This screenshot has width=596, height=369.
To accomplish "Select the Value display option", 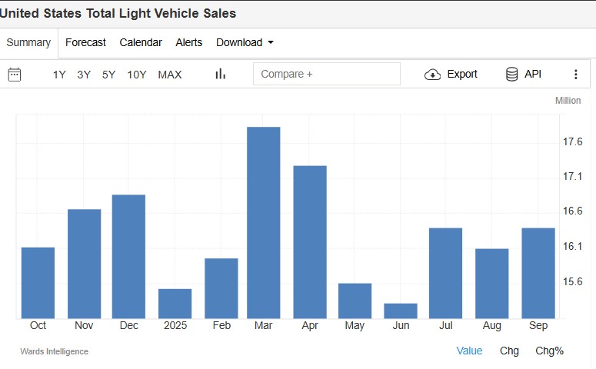I will click(469, 351).
